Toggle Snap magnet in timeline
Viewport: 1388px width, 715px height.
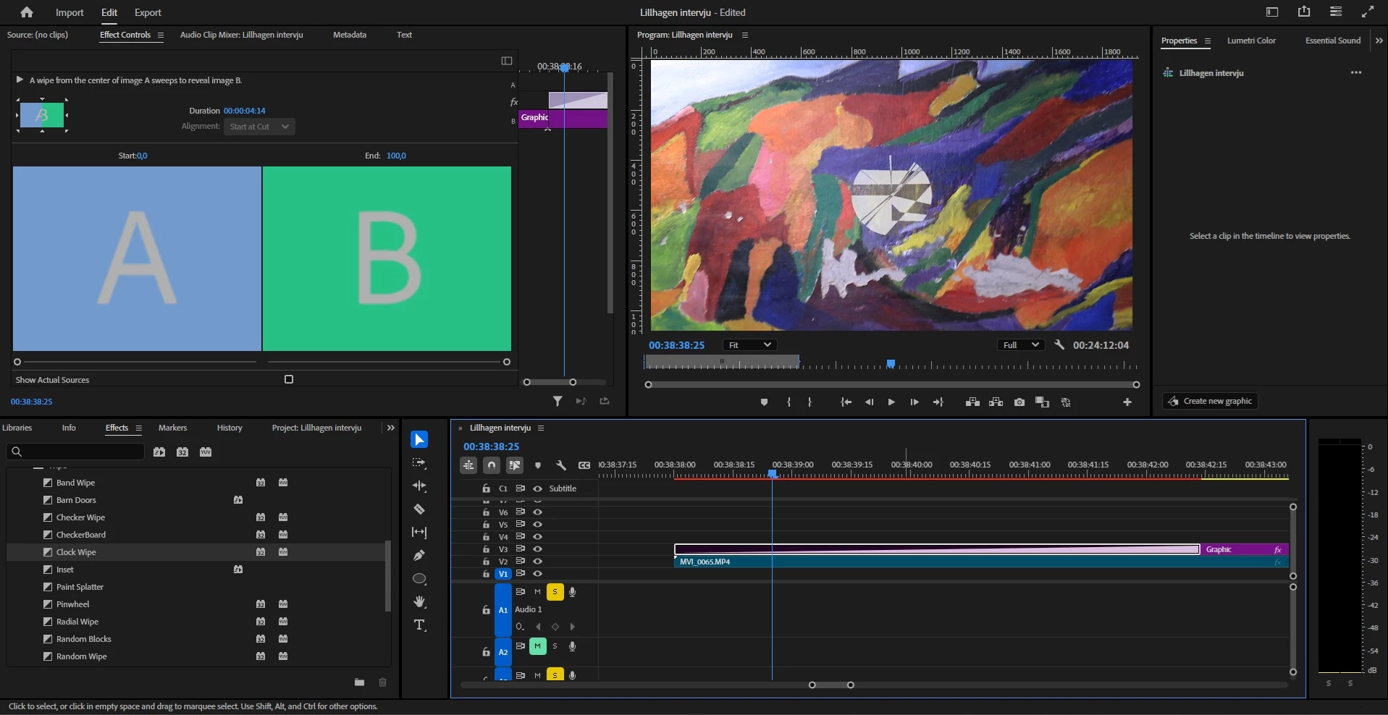tap(492, 465)
